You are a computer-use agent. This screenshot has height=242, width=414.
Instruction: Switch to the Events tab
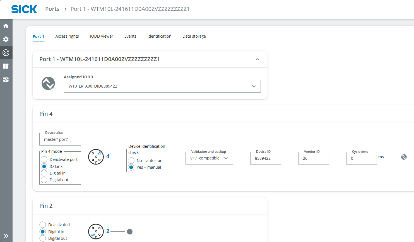pos(130,36)
